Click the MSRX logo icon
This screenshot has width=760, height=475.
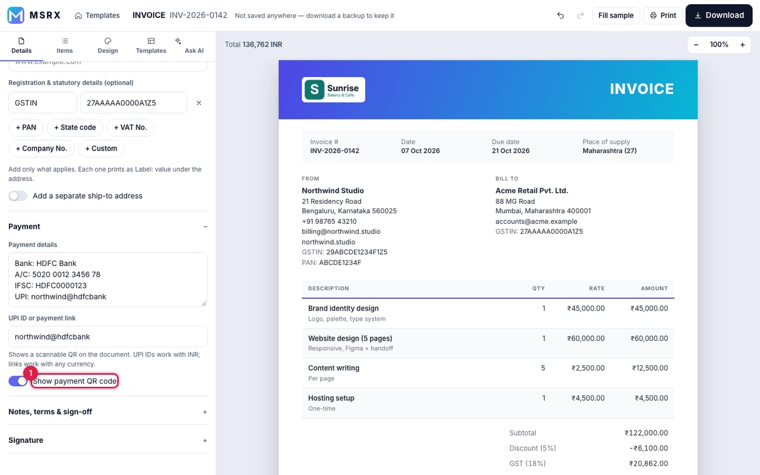(x=15, y=15)
